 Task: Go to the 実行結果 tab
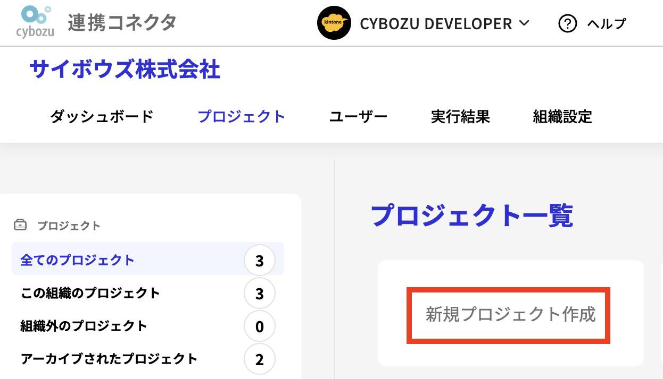tap(460, 116)
